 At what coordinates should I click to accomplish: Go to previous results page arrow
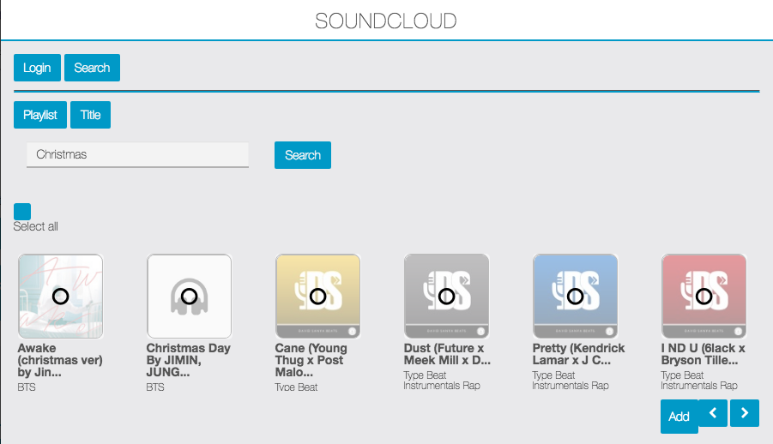click(x=713, y=413)
